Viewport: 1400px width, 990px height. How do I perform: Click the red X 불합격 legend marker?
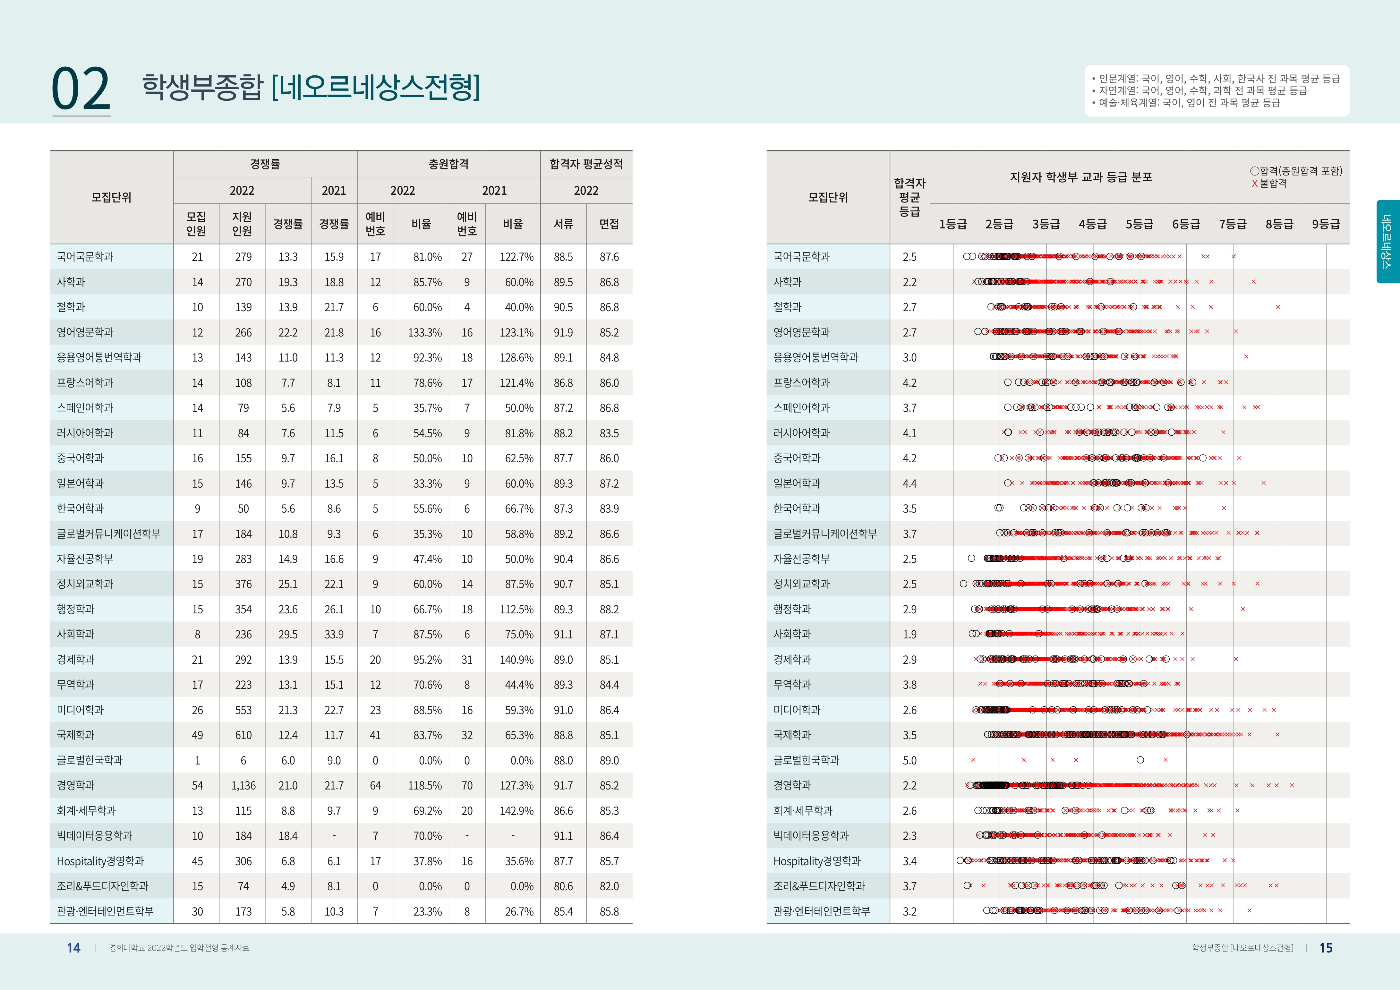tap(1254, 183)
